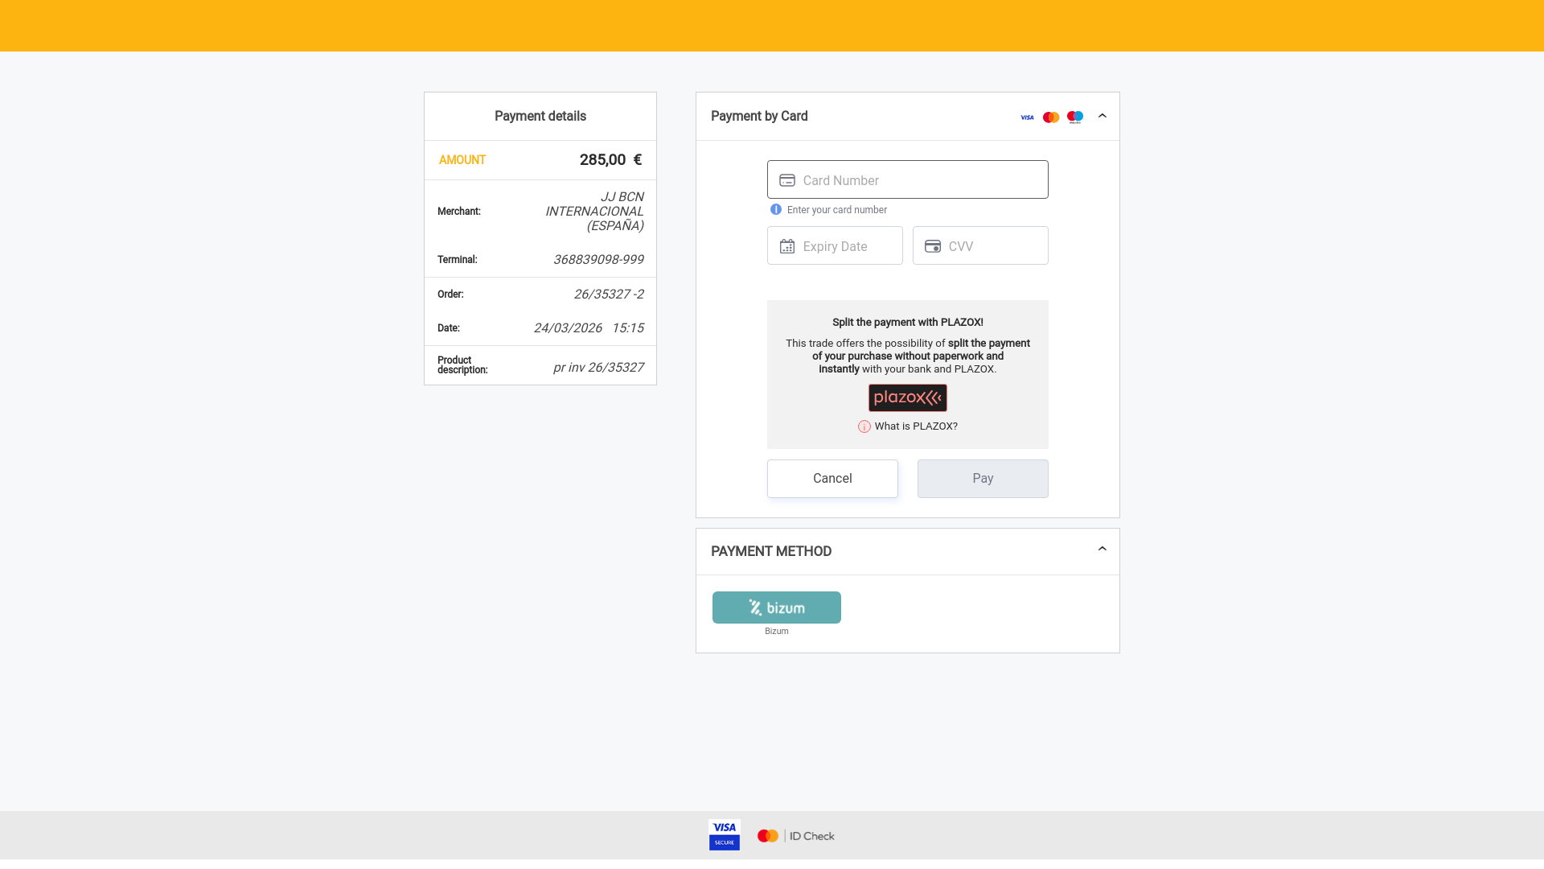Image resolution: width=1544 pixels, height=869 pixels.
Task: Click the Pay button
Action: coord(983,479)
